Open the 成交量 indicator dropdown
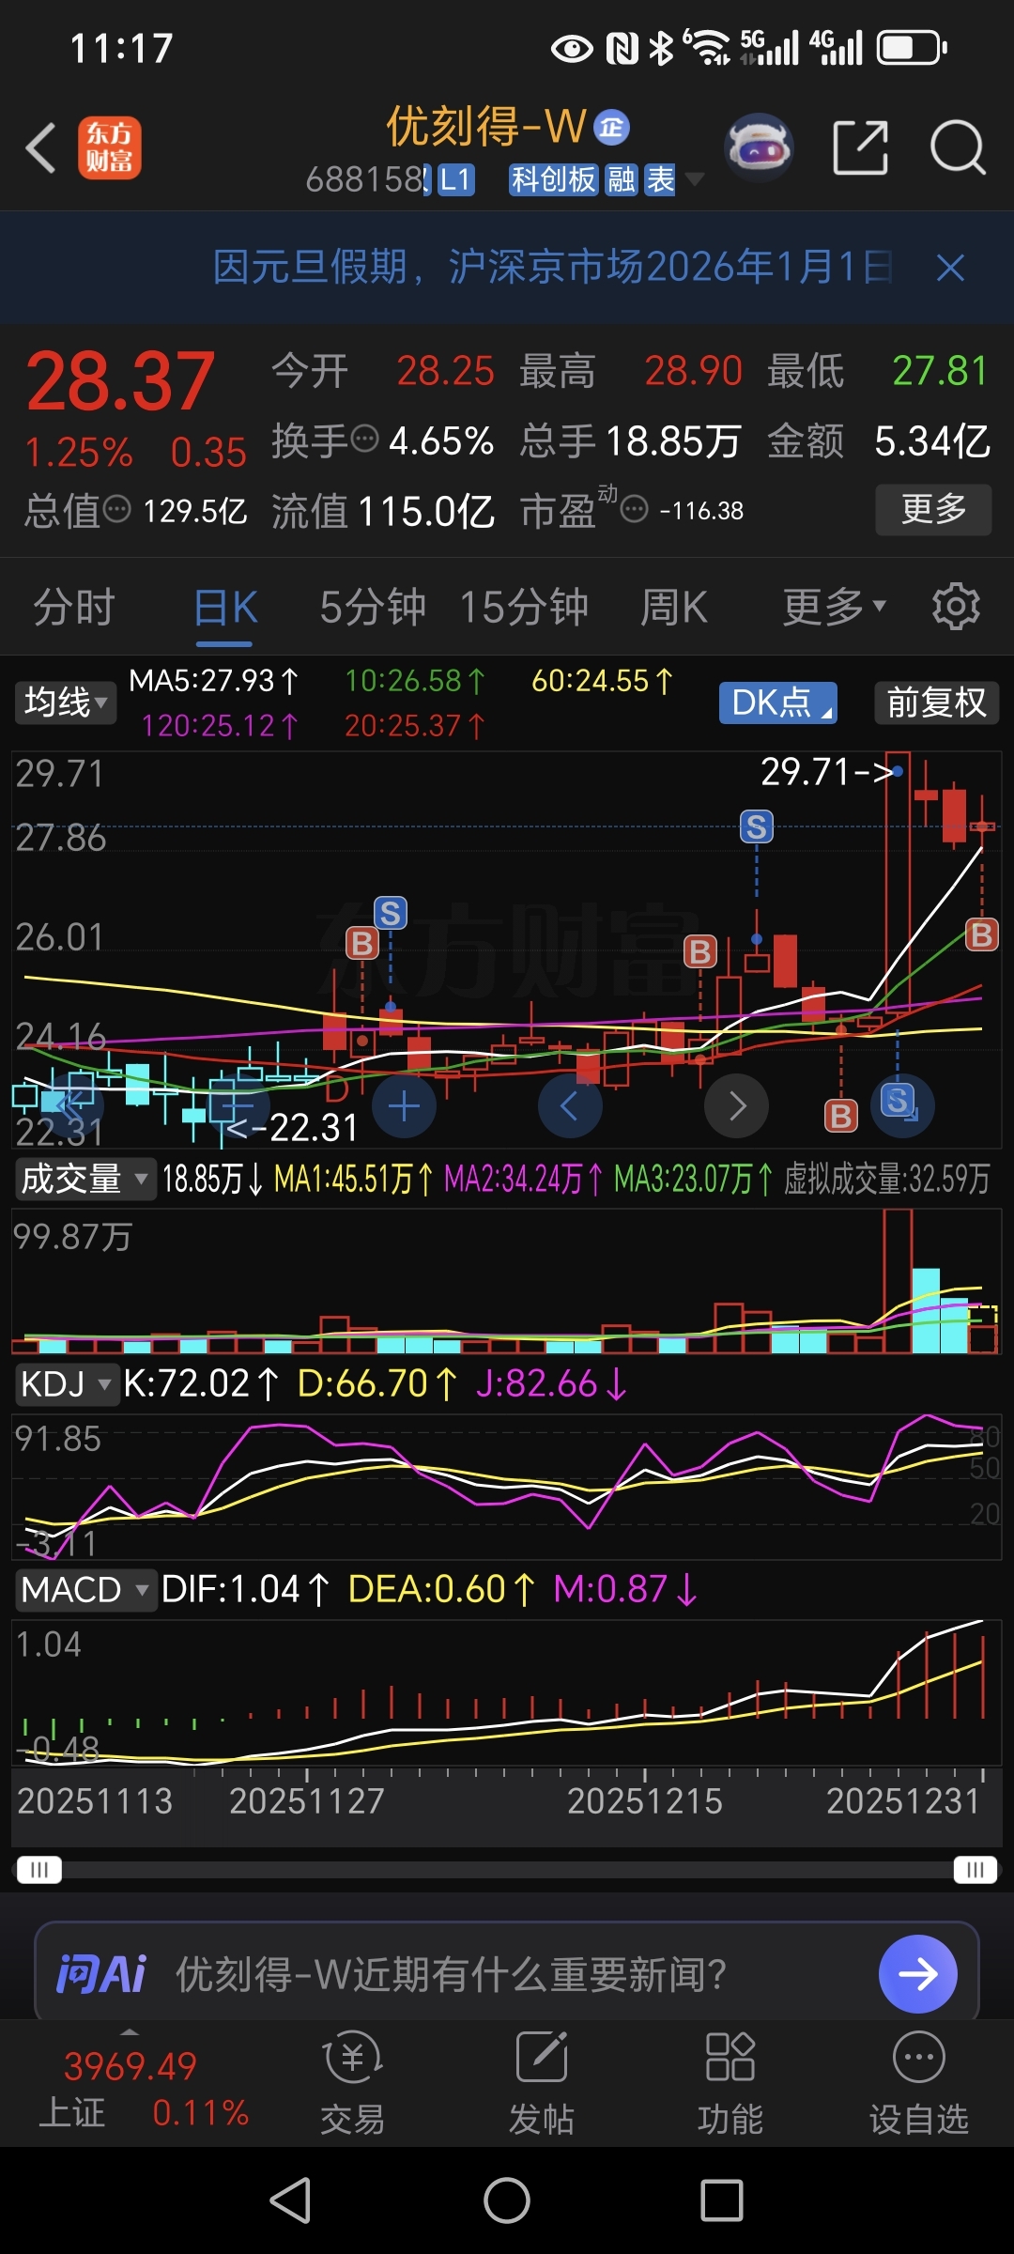 [84, 1179]
